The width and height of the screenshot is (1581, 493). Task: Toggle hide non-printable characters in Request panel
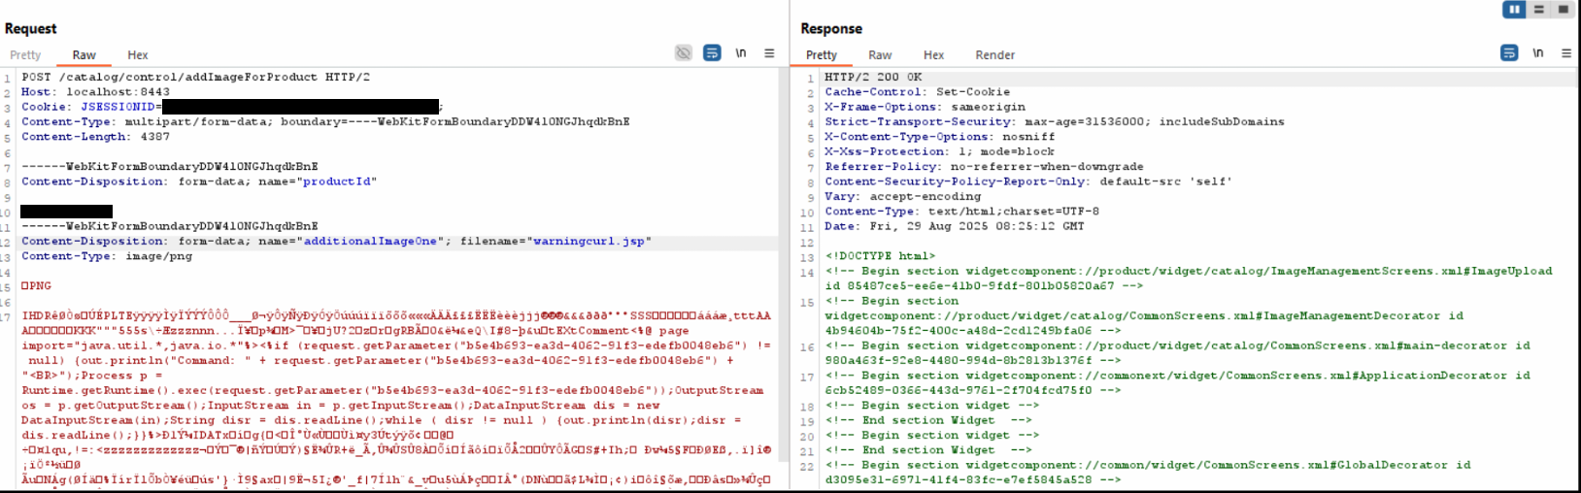point(684,52)
